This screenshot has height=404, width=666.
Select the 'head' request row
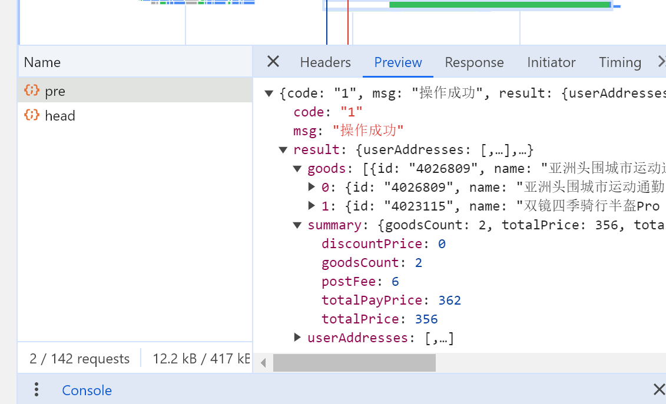[x=135, y=115]
